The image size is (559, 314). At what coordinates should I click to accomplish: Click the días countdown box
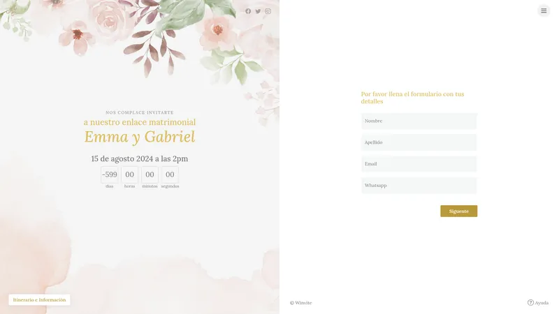pos(110,174)
